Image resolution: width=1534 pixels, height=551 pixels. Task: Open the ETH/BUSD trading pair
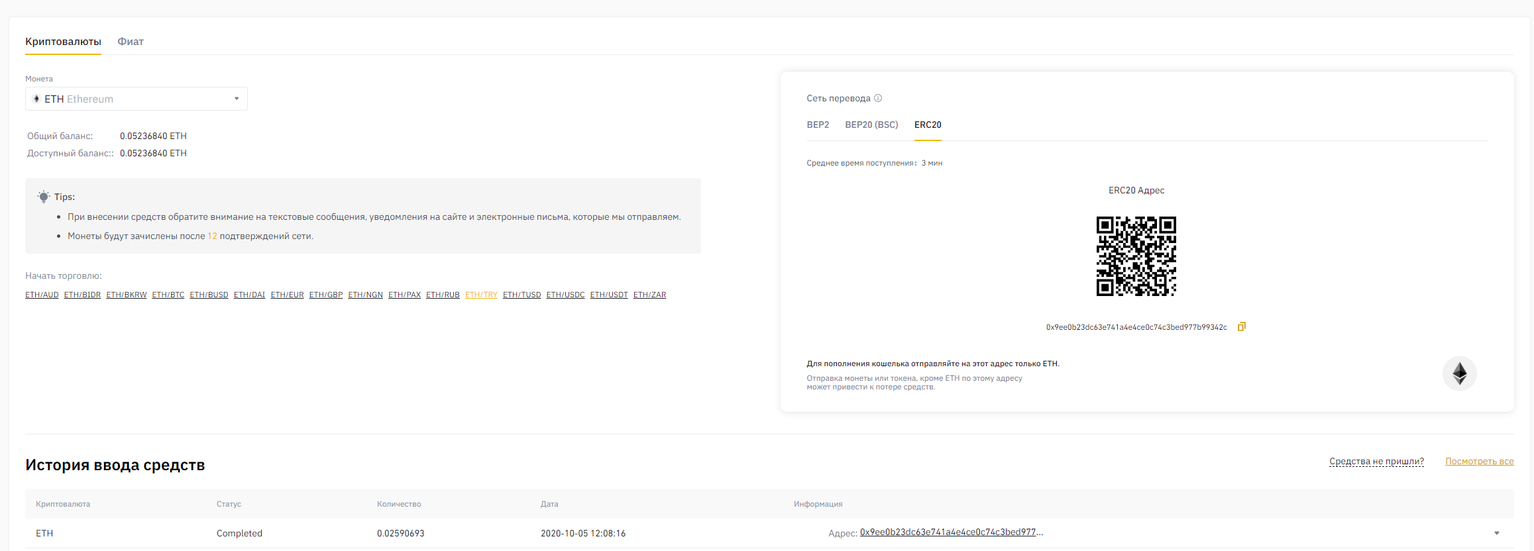[x=209, y=295]
